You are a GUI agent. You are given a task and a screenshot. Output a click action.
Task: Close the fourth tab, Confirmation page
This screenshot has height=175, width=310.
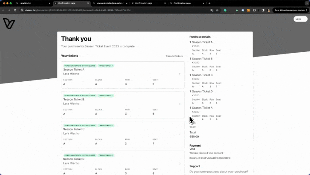pos(165,3)
